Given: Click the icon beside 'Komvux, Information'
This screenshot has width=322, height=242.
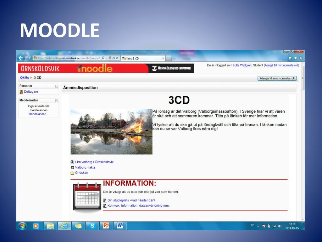Looking at the screenshot, I should (x=105, y=206).
